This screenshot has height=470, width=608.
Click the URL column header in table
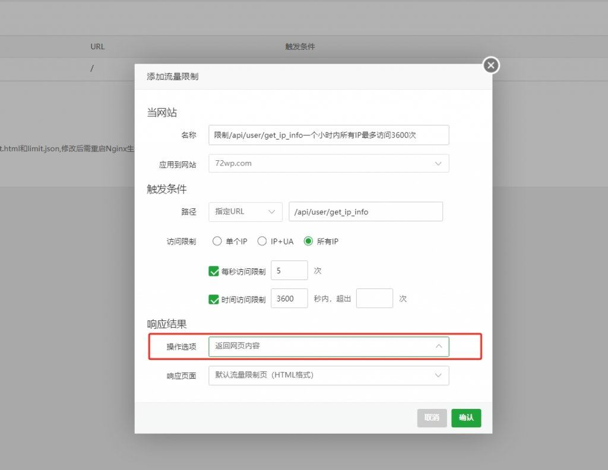(x=97, y=46)
